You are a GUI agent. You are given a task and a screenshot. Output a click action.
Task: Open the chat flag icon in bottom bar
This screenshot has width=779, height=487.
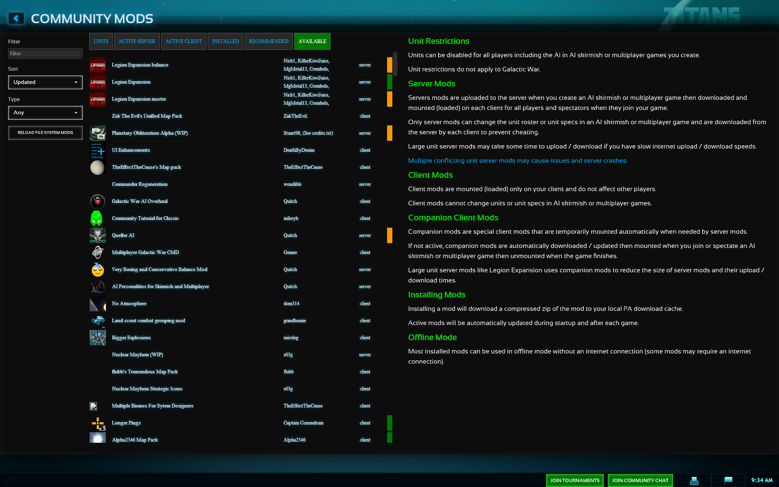click(x=728, y=481)
